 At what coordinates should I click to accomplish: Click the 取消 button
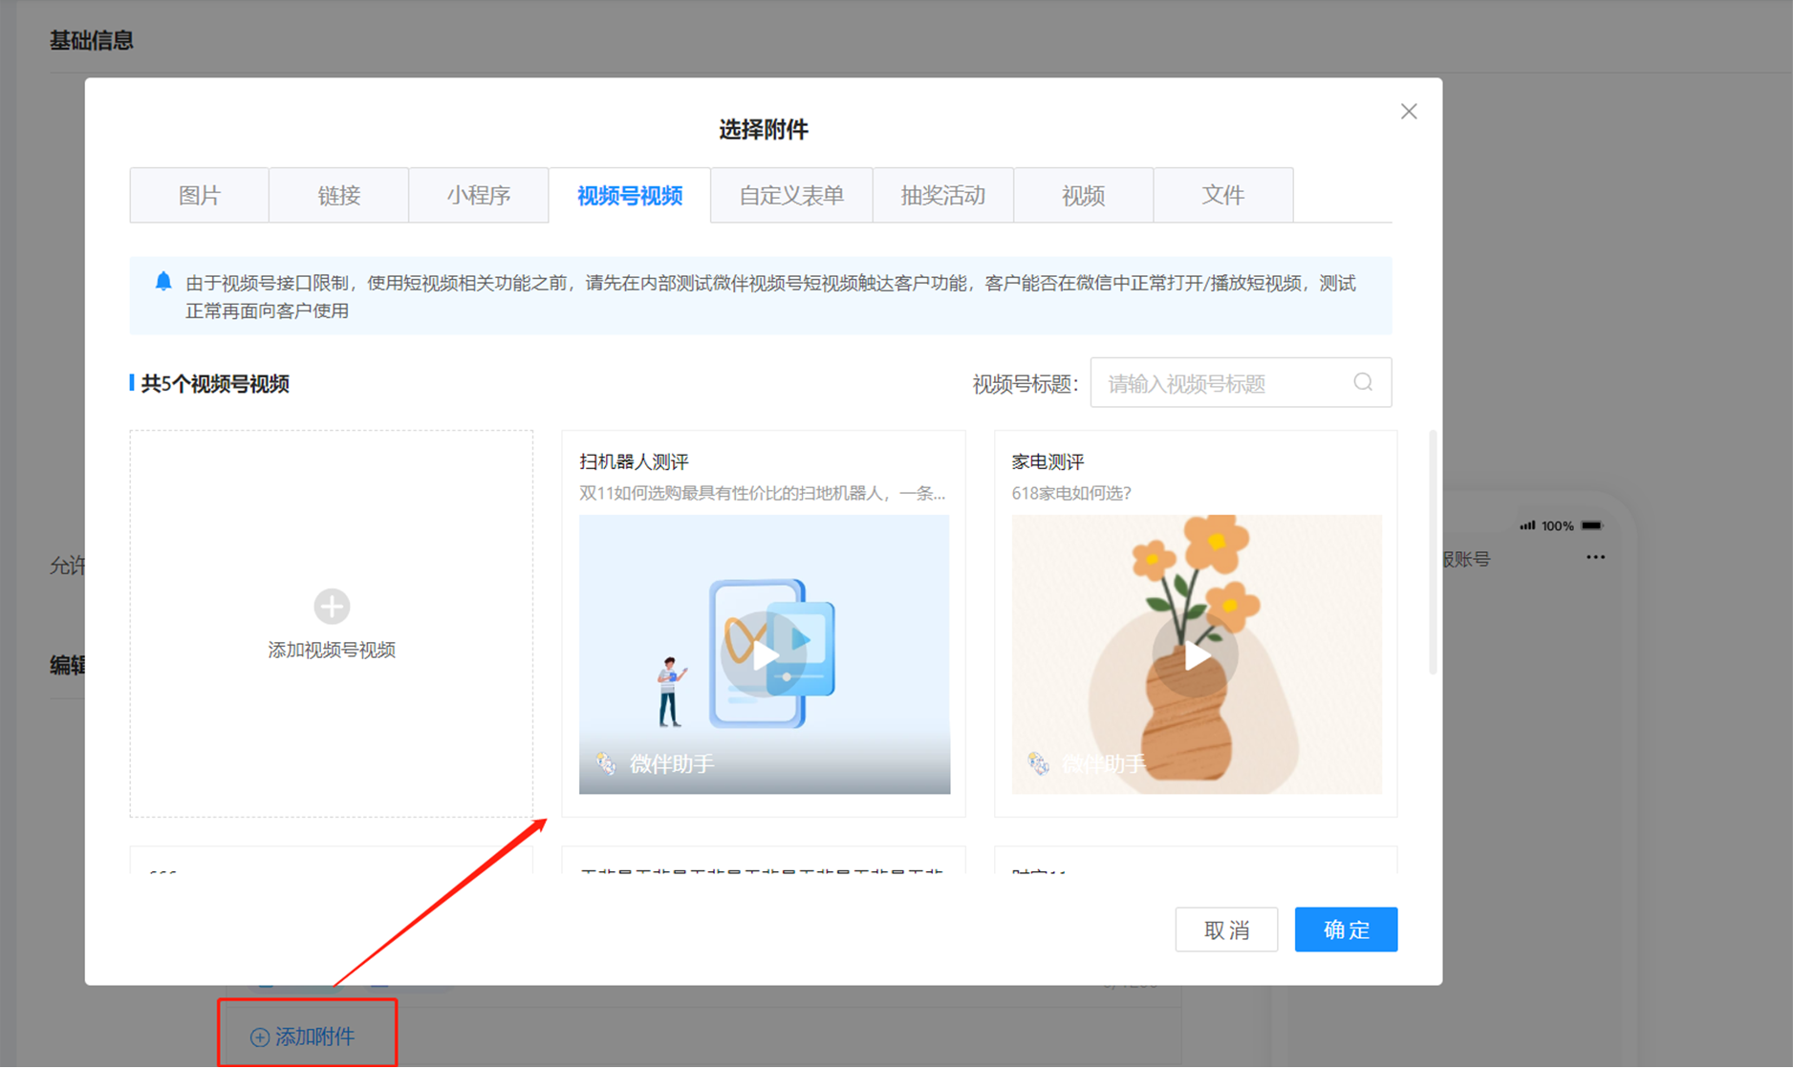1226,930
